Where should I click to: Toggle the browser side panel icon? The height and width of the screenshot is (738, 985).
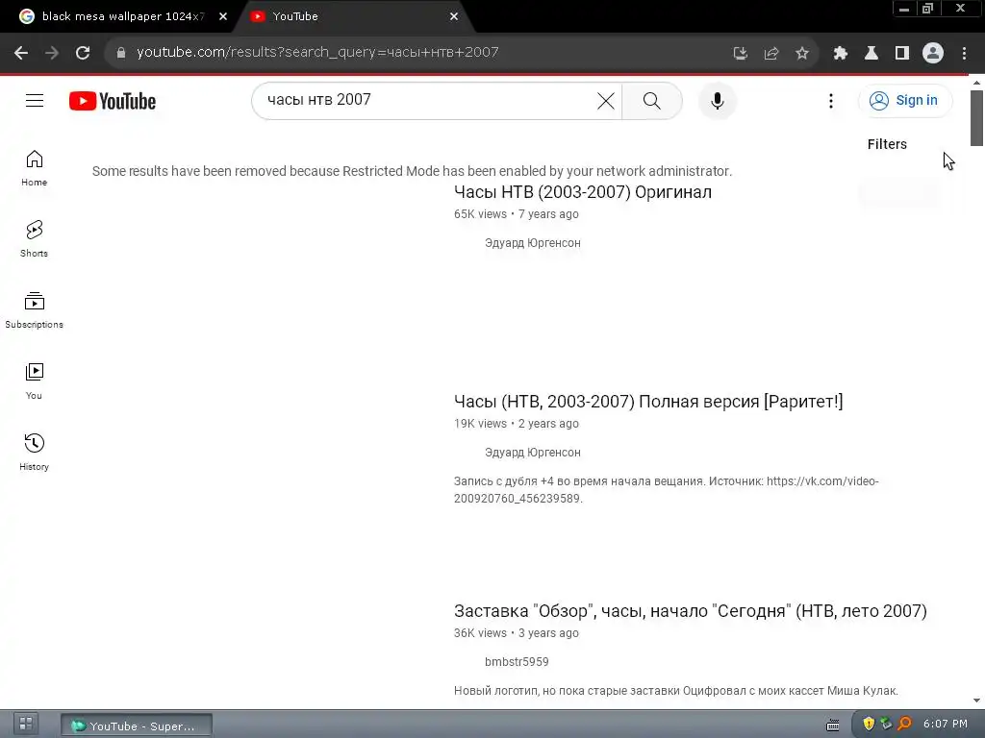pyautogui.click(x=902, y=53)
